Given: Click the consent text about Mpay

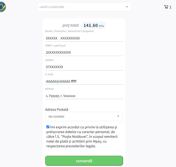Looking at the screenshot, I should coord(82,136).
